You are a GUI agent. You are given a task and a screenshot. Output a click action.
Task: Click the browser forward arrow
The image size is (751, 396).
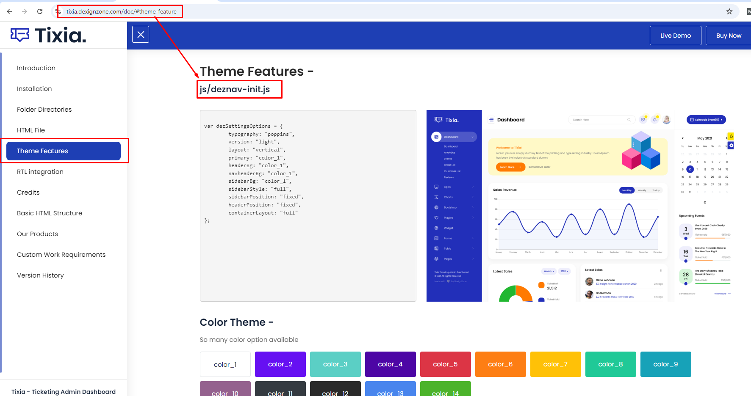pyautogui.click(x=25, y=11)
